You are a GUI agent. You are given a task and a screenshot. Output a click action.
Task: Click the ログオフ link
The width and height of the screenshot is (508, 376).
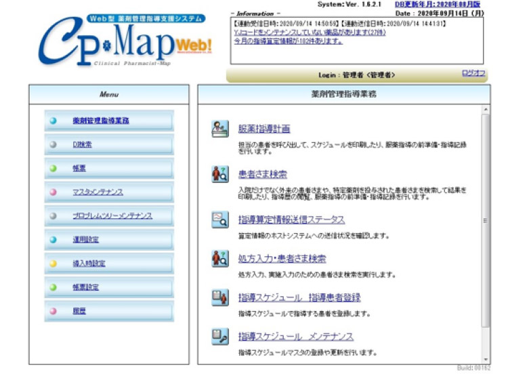pos(473,73)
